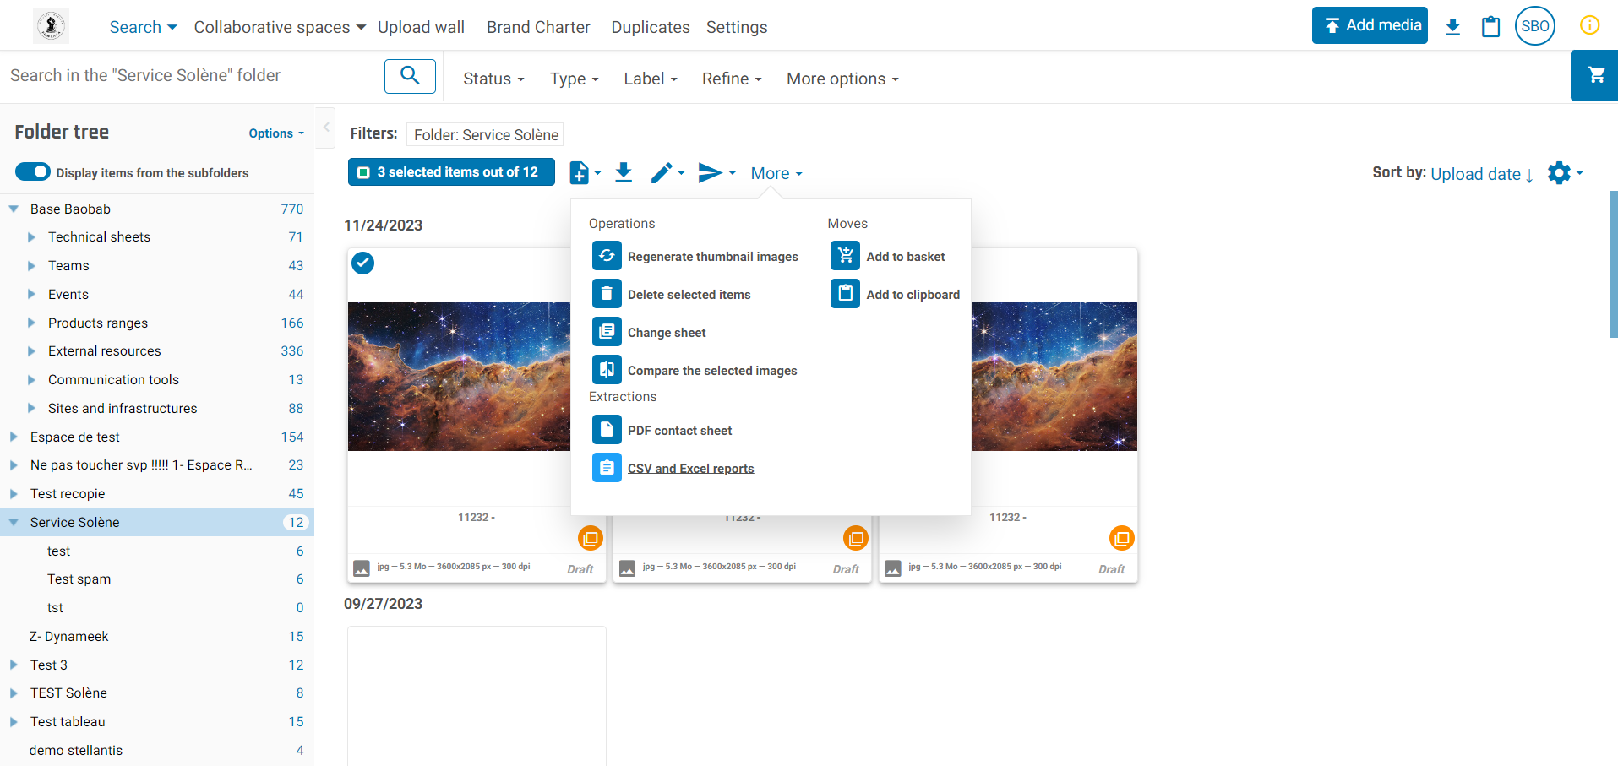Uncheck the first image's selection checkmark
The image size is (1618, 766).
(x=363, y=263)
